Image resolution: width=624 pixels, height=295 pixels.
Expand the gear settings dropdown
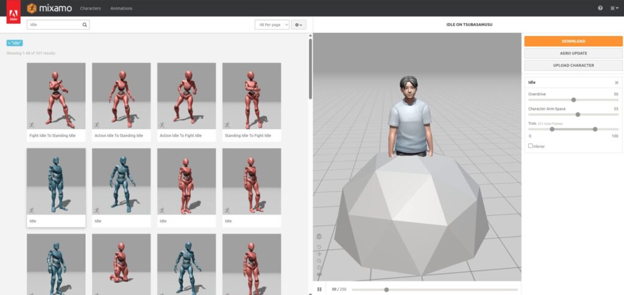(299, 25)
